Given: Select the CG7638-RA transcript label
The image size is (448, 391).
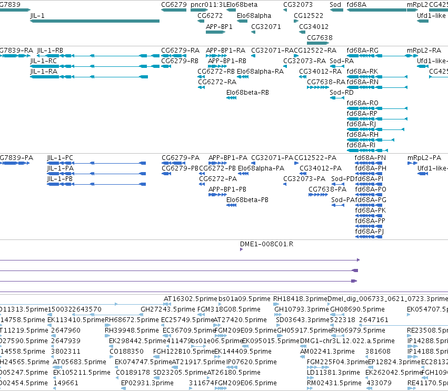Looking at the screenshot, I should pos(326,82).
